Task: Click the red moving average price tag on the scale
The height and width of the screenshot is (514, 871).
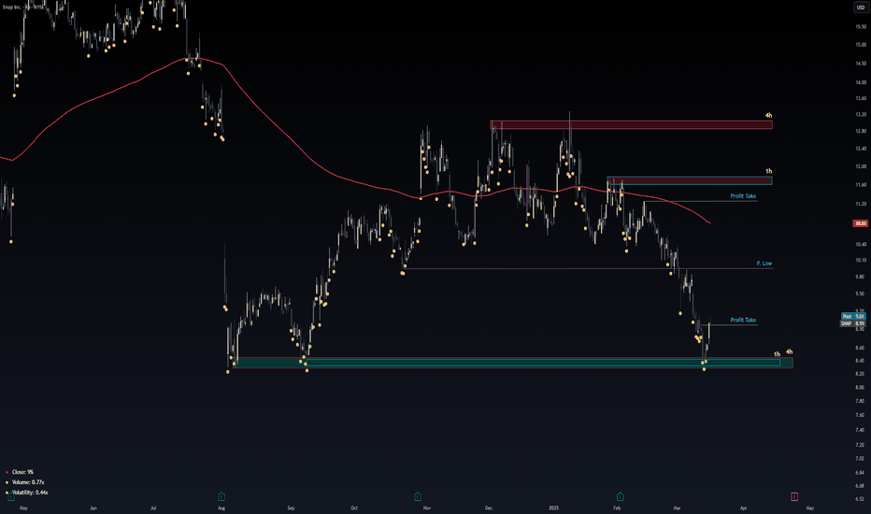Action: 861,223
